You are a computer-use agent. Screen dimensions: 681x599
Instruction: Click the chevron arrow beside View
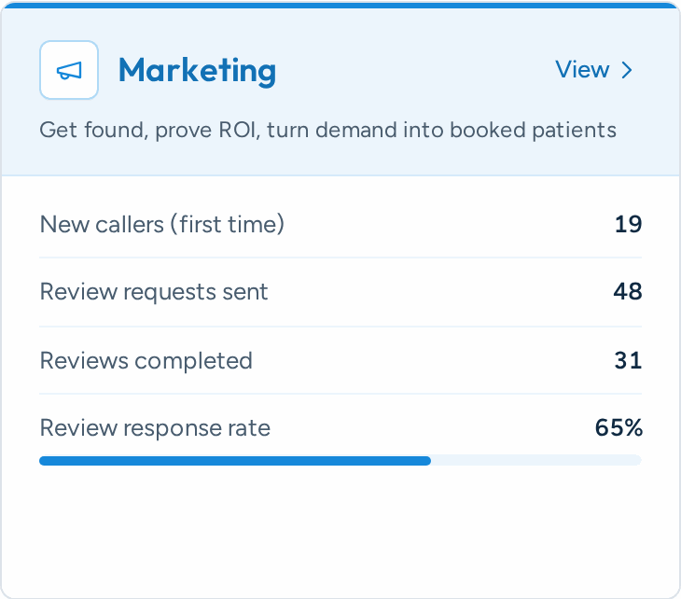[x=626, y=70]
